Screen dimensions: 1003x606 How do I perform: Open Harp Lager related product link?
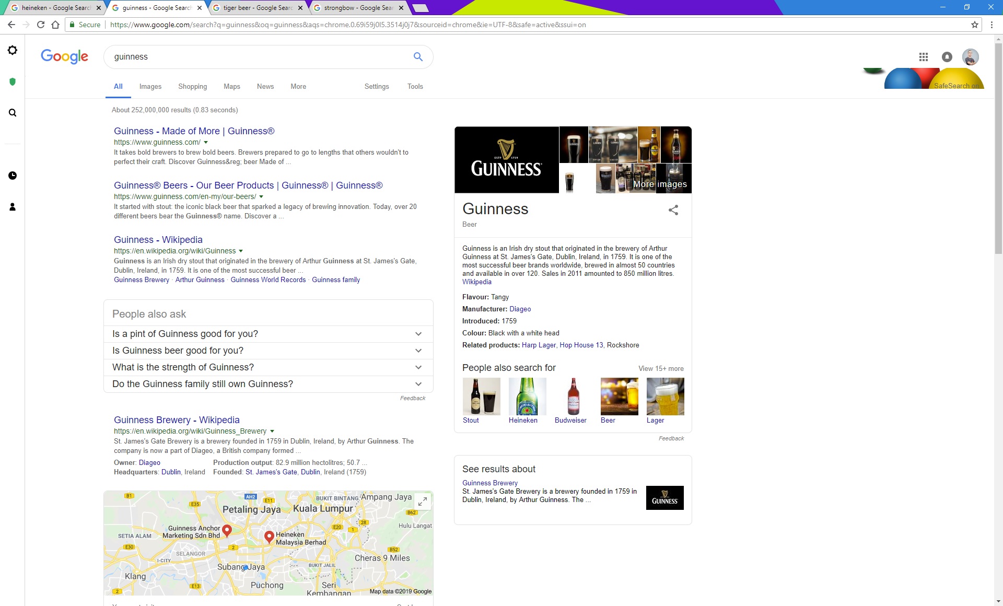coord(539,345)
